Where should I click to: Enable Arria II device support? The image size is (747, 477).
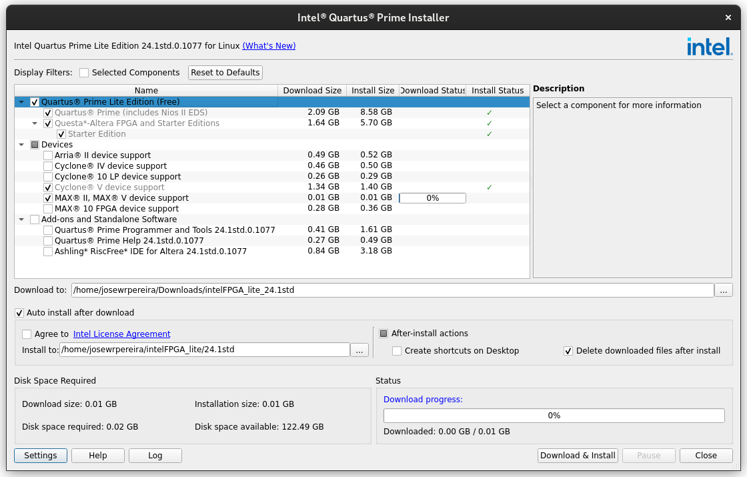(48, 155)
